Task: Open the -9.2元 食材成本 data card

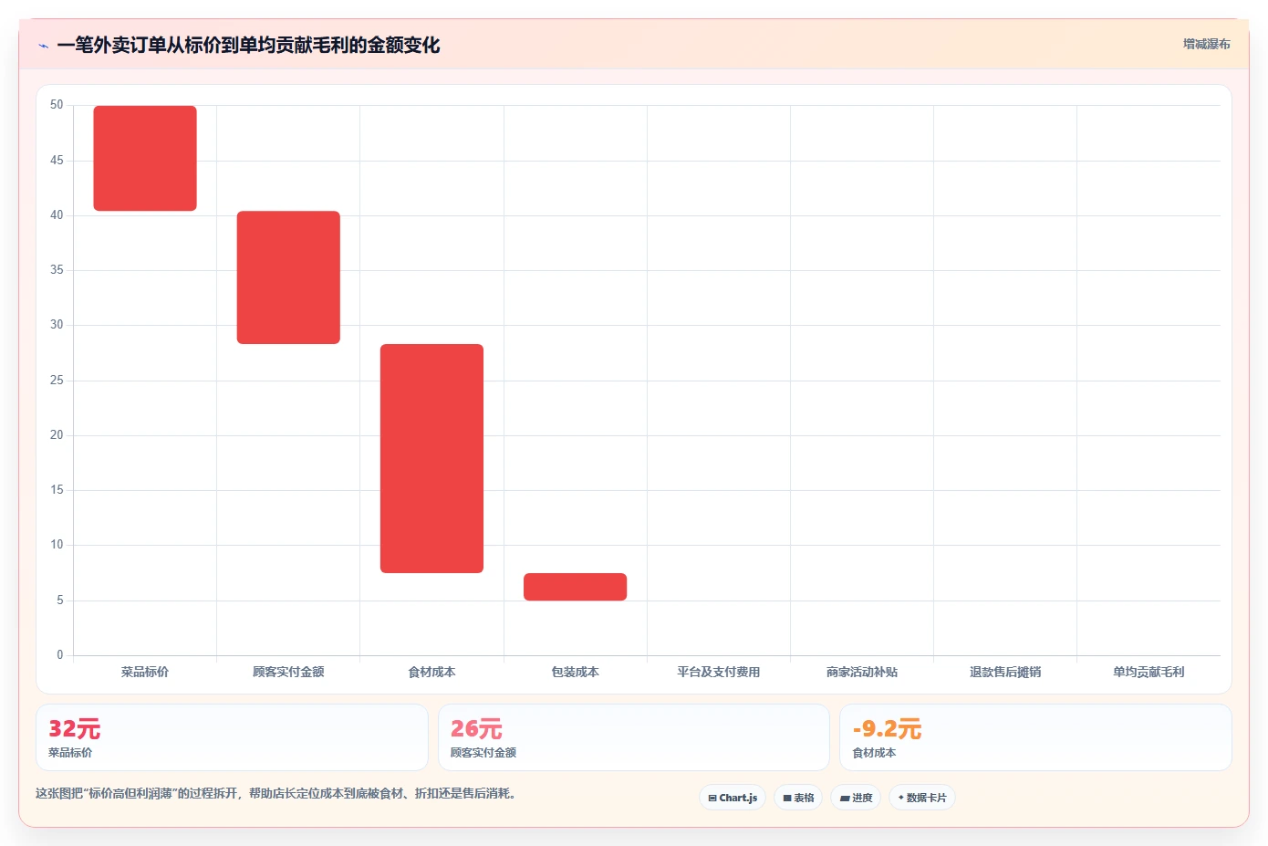Action: click(x=1035, y=737)
